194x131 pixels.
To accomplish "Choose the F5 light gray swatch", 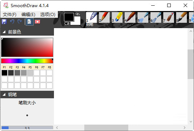I will (x=30, y=73).
